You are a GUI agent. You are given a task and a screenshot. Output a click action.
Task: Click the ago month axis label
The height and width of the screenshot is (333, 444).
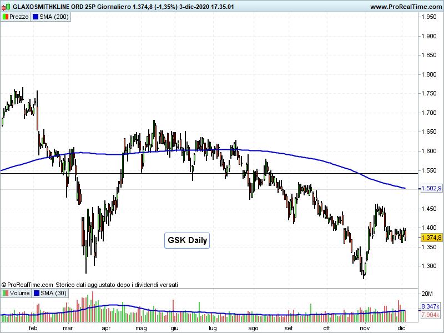point(253,328)
